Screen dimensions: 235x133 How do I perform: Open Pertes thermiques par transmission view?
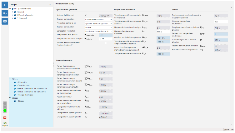coord(32,89)
